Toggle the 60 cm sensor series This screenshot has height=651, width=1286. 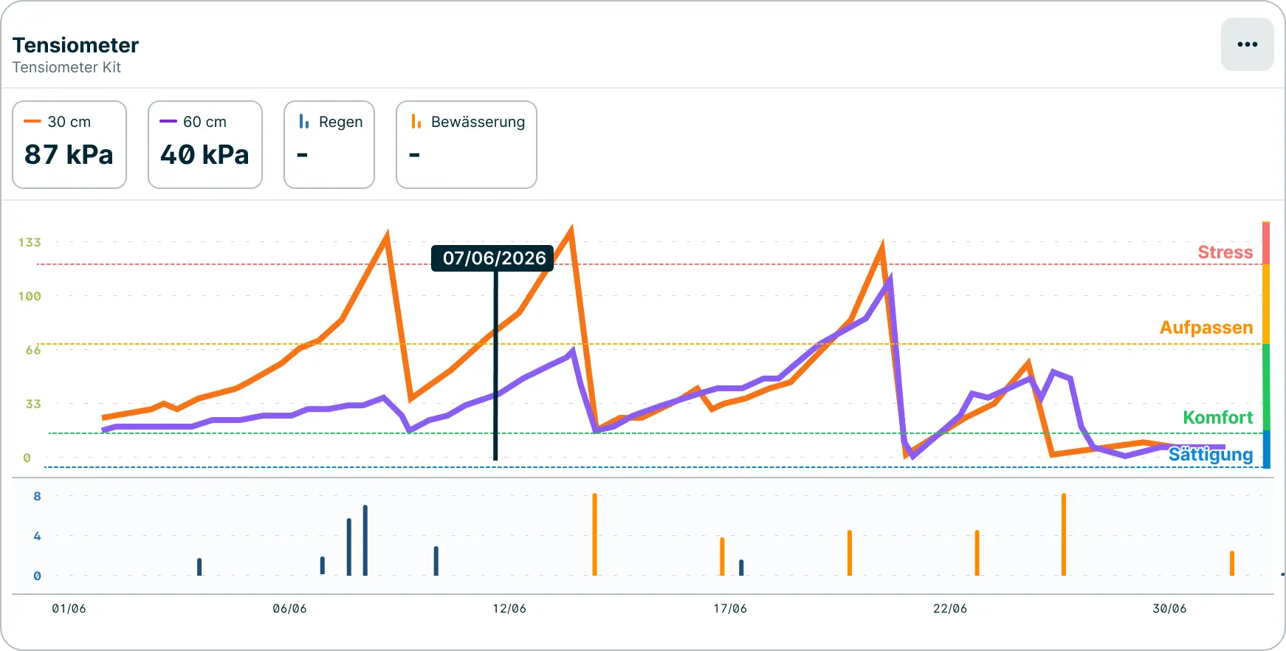click(205, 145)
